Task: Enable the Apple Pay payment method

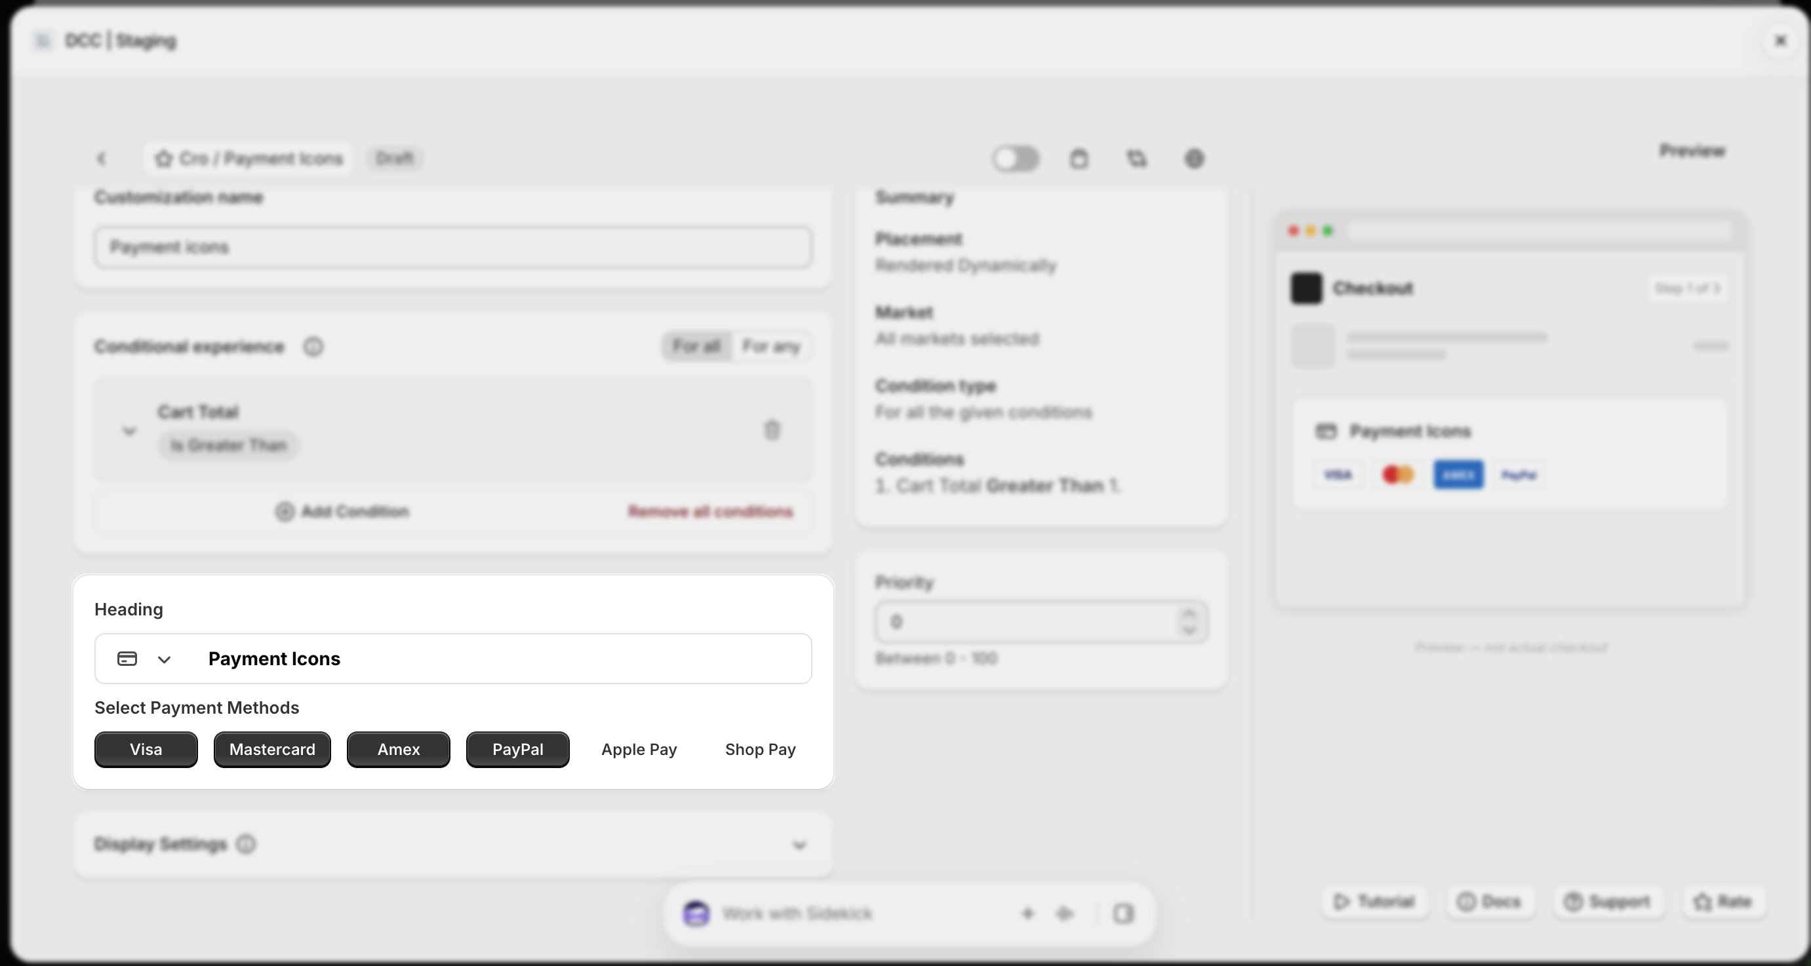Action: click(639, 750)
